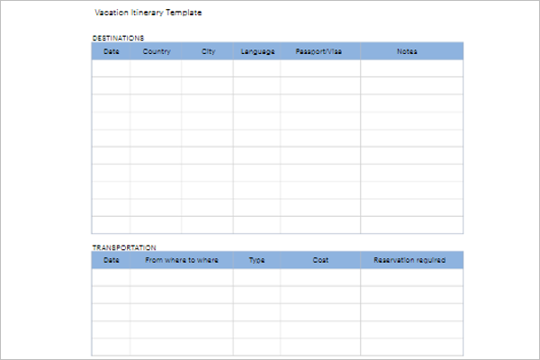Select the TRANSPORTATION section heading
This screenshot has height=360, width=540.
124,247
